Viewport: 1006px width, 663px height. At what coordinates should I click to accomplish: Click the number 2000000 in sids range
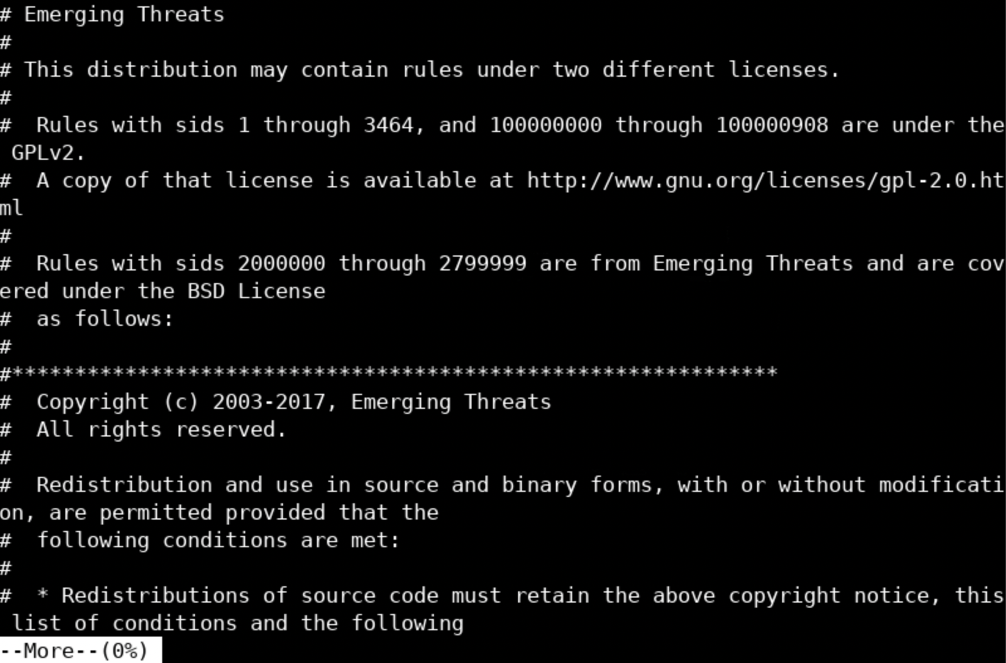281,264
